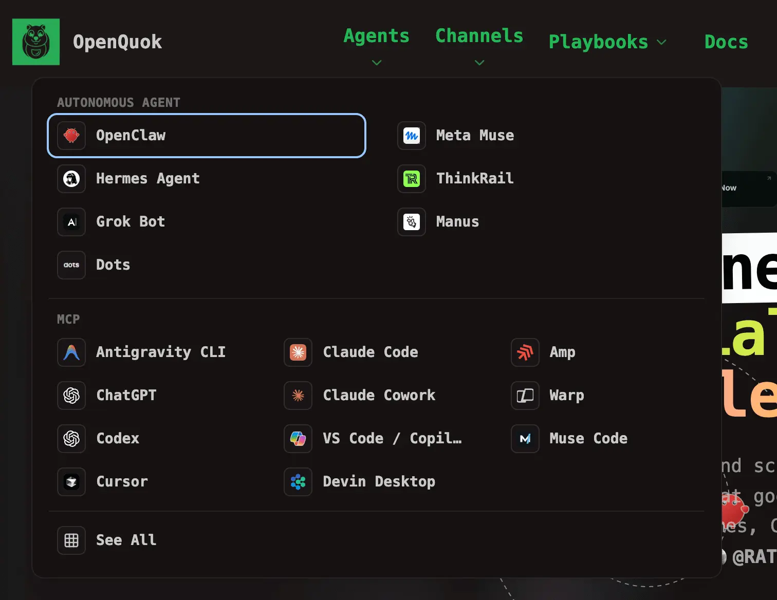Screen dimensions: 777x600
Task: Select the Devin Desktop icon
Action: [x=298, y=482]
